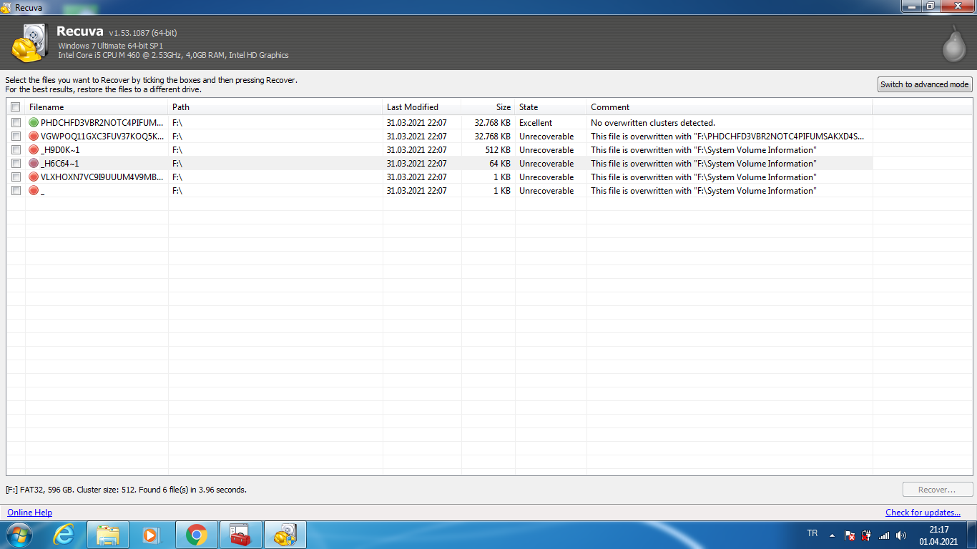This screenshot has height=549, width=977.
Task: Click the comment mentioning F:\PHDCHFD3VBR2NOTC4PIFUMSAKXD4S
Action: 727,137
